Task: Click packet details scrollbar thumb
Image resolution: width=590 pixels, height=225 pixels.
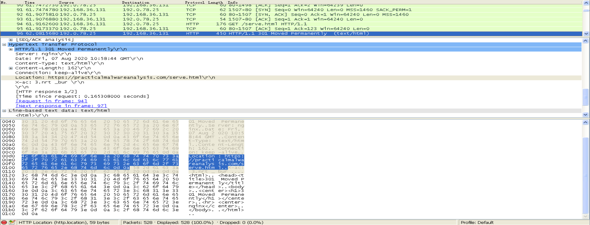Action: (x=585, y=97)
